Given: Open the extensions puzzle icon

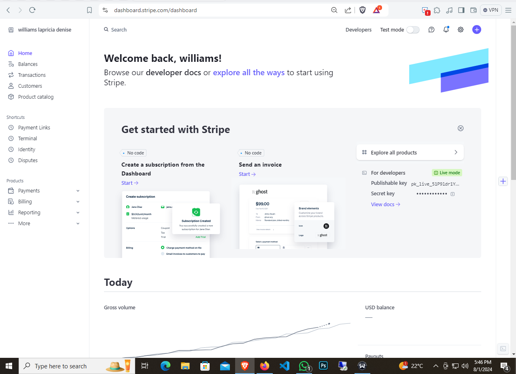Looking at the screenshot, I should pyautogui.click(x=437, y=10).
